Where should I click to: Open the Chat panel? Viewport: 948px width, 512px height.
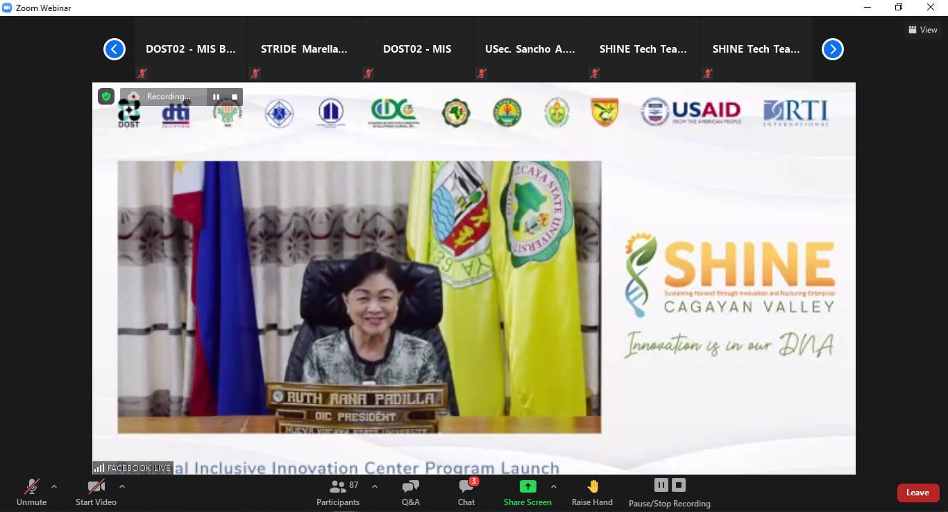(x=466, y=492)
